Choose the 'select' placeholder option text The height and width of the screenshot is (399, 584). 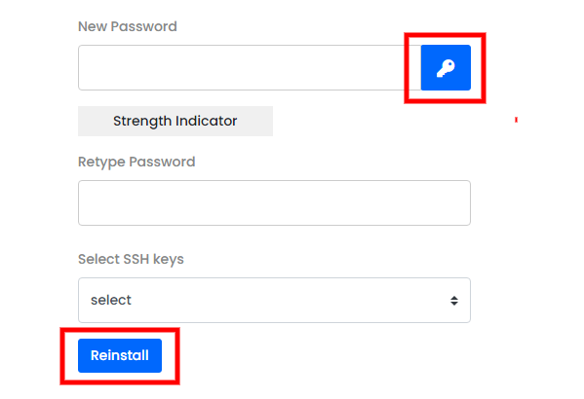(x=111, y=300)
